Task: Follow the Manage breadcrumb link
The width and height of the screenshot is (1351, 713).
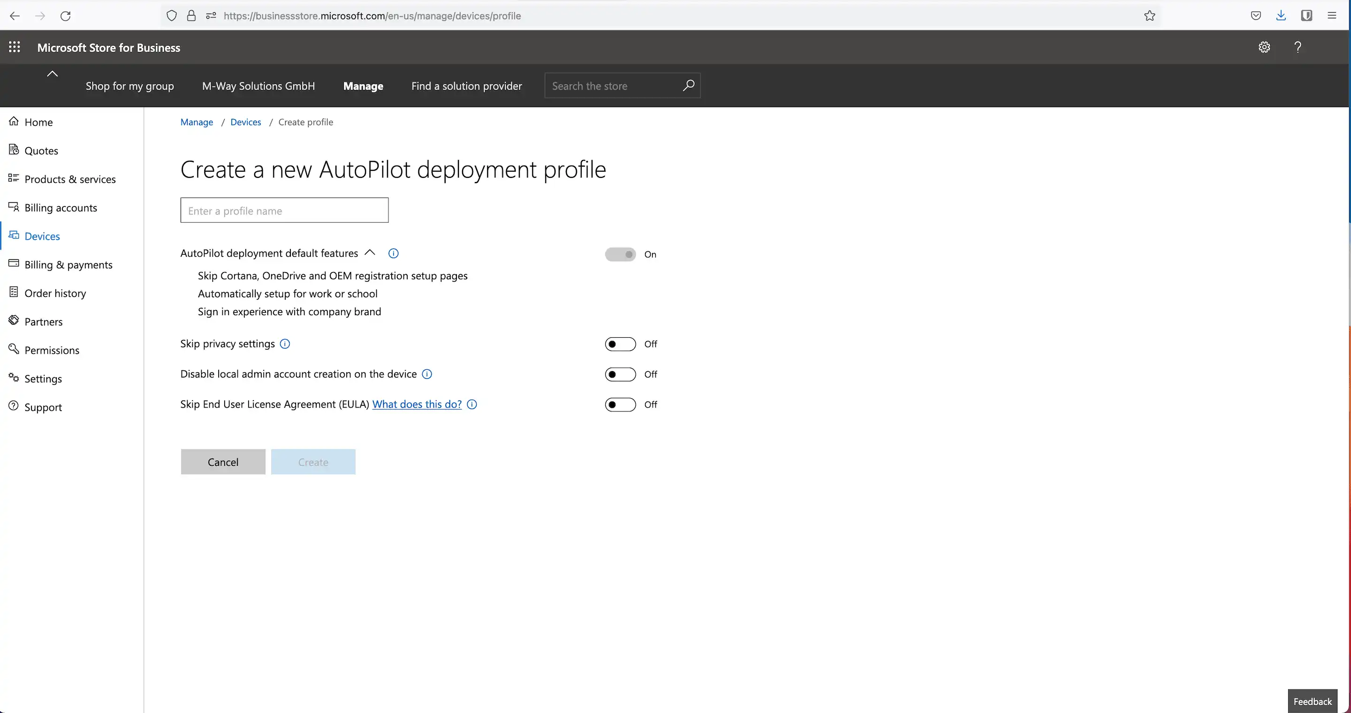Action: (x=197, y=122)
